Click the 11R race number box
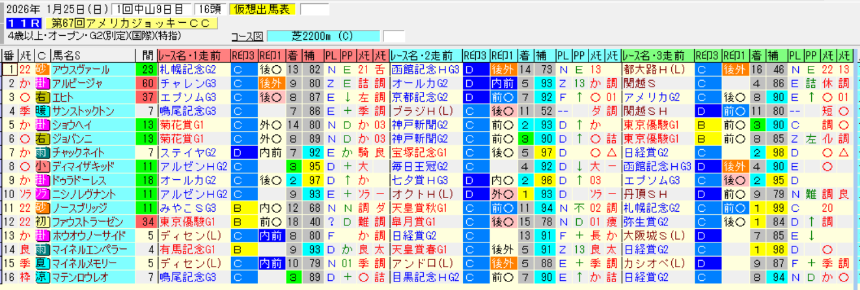 click(24, 23)
